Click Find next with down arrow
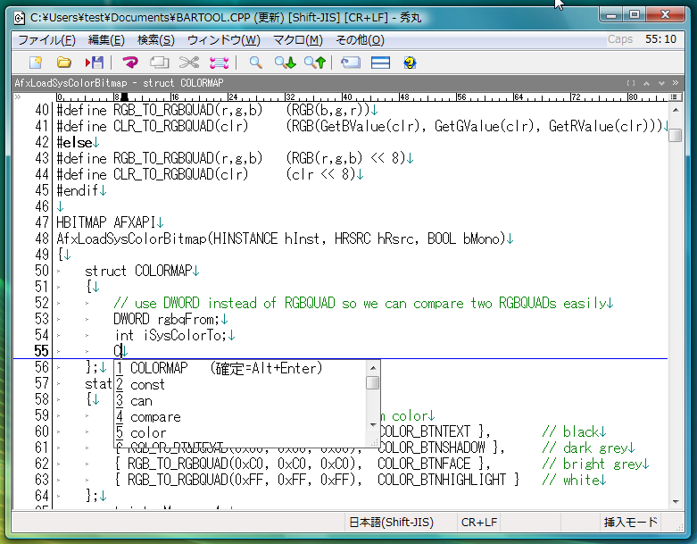697x544 pixels. click(x=285, y=63)
